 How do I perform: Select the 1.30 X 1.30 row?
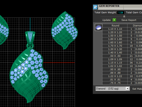coord(122,49)
